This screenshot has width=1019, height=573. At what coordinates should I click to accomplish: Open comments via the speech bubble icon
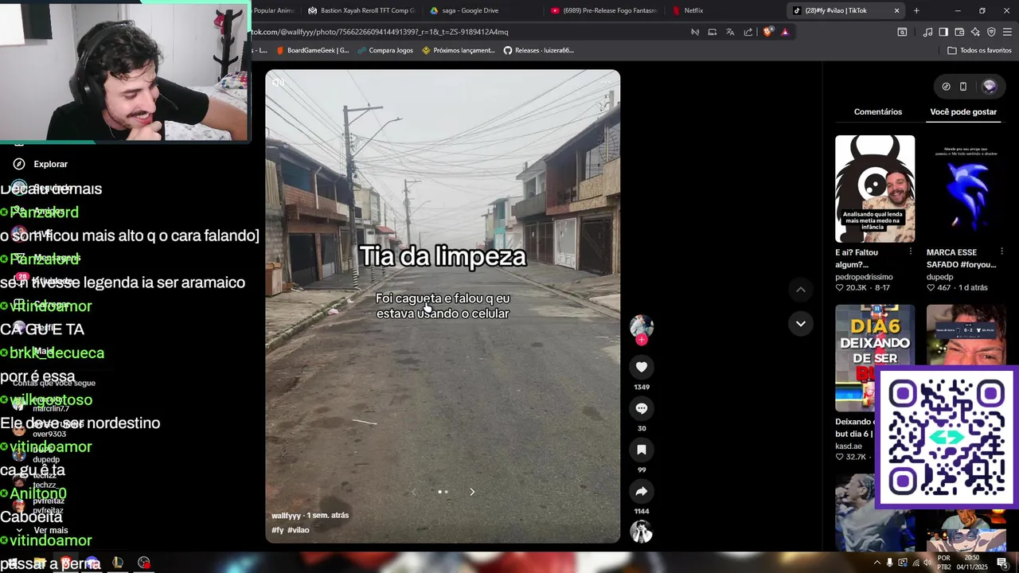point(642,408)
